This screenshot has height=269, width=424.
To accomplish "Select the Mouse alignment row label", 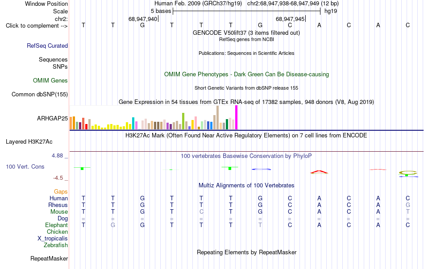I will point(59,212).
